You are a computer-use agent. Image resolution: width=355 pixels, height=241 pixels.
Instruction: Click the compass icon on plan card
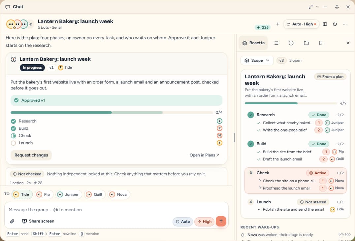(x=13, y=59)
